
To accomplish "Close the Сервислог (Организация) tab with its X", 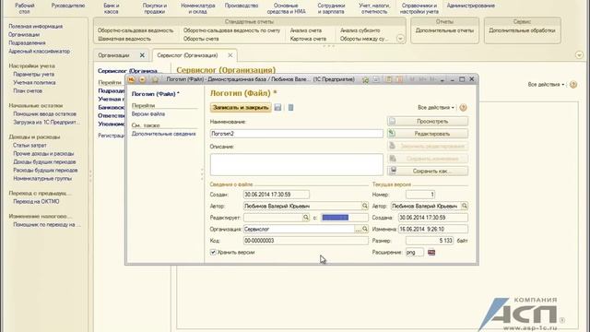I will pos(230,55).
